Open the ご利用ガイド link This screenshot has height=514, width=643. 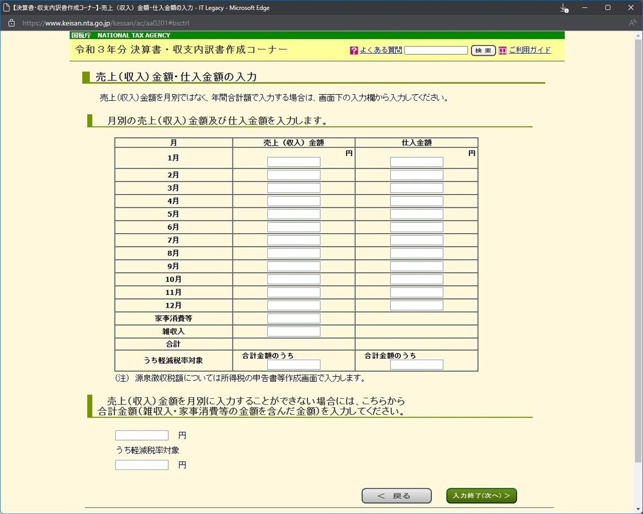529,50
